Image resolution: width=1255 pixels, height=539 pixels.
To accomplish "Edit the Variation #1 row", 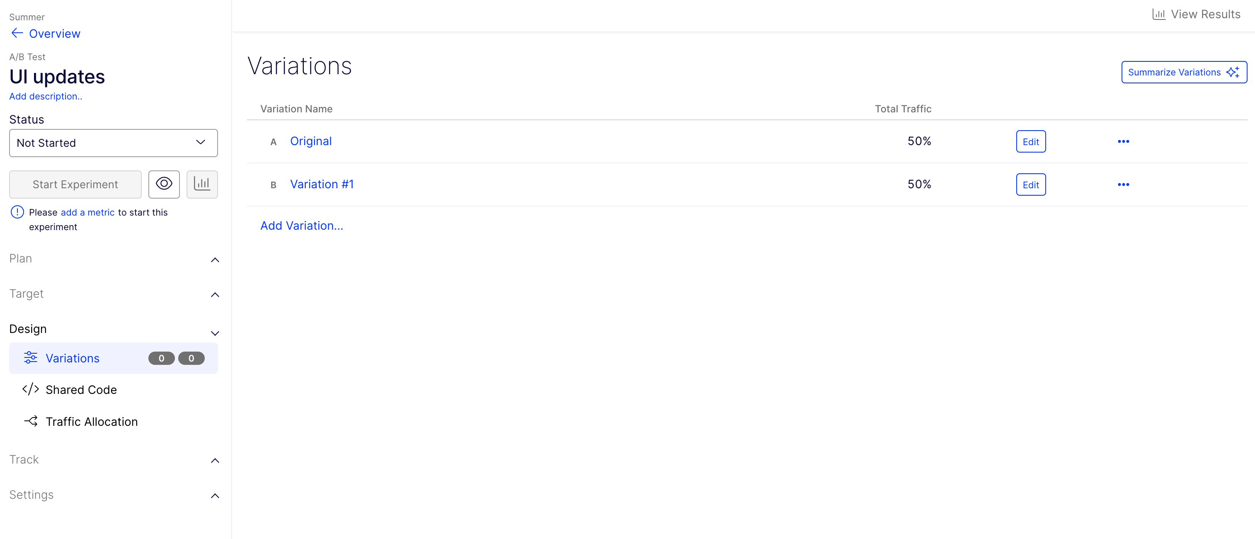I will coord(1030,185).
